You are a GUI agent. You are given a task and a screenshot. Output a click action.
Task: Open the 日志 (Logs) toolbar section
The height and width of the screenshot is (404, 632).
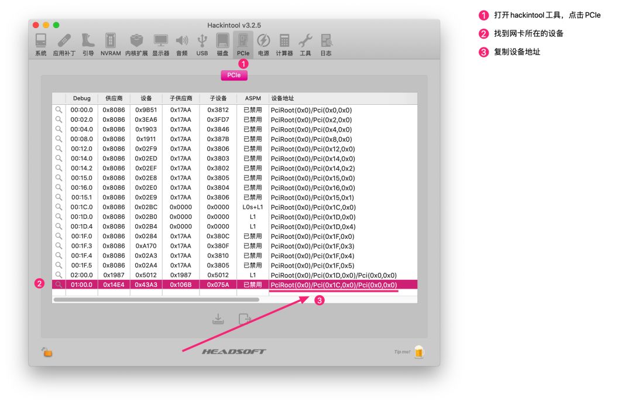click(x=326, y=44)
